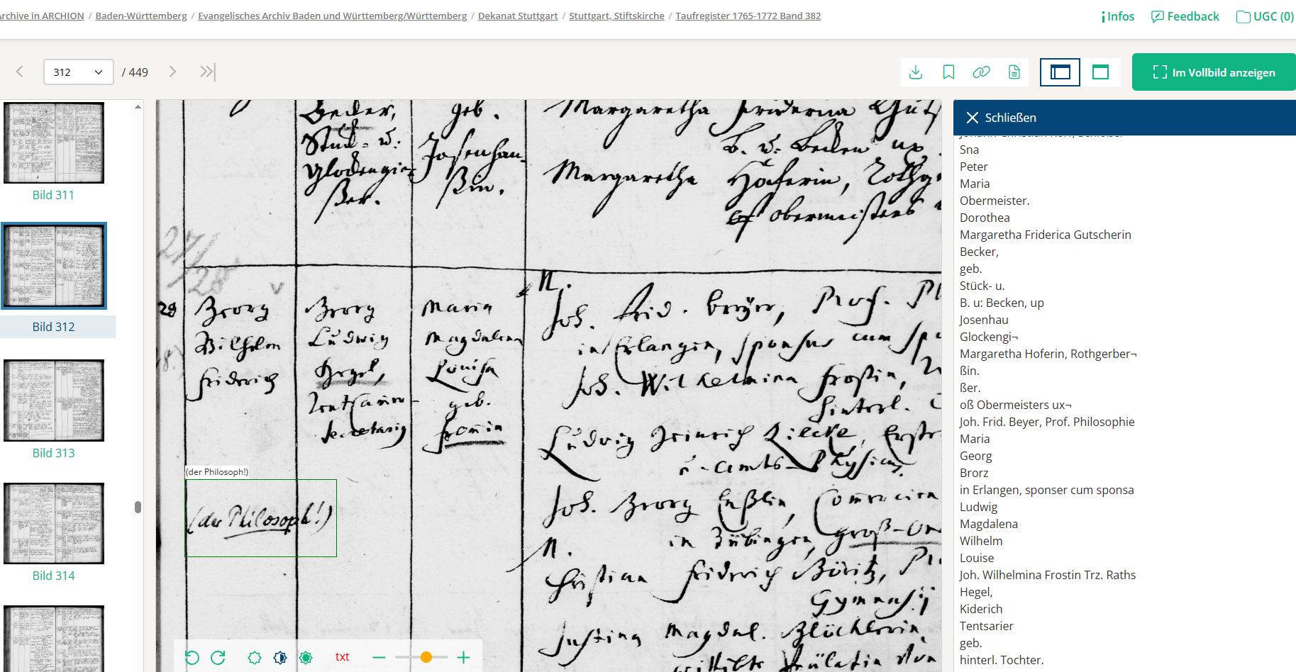Viewport: 1296px width, 672px height.
Task: Click the Im Vollbild anzeigen button
Action: (x=1213, y=72)
